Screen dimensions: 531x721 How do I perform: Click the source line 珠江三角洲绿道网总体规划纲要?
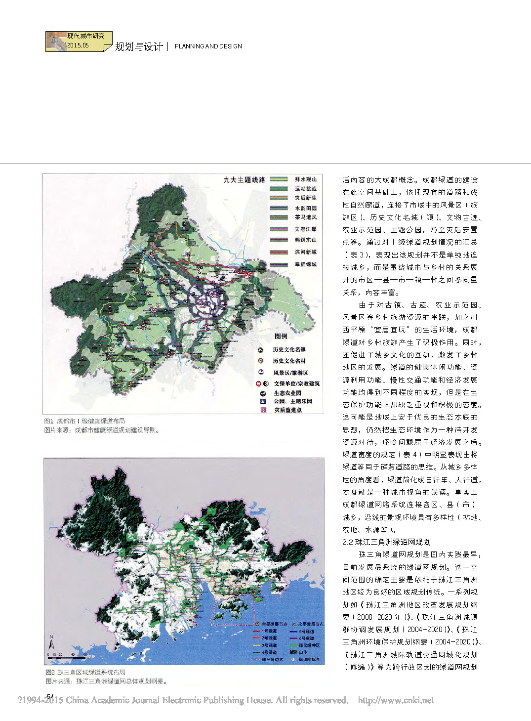107,681
